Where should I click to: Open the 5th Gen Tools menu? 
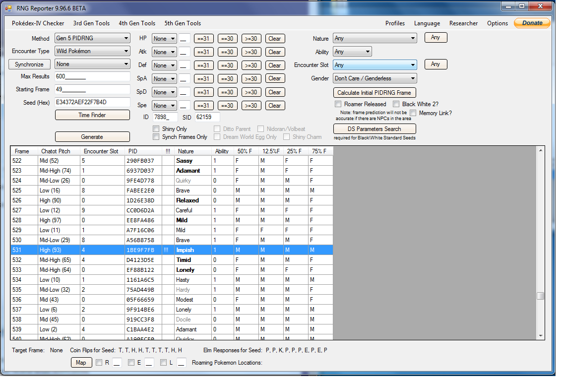click(x=183, y=23)
